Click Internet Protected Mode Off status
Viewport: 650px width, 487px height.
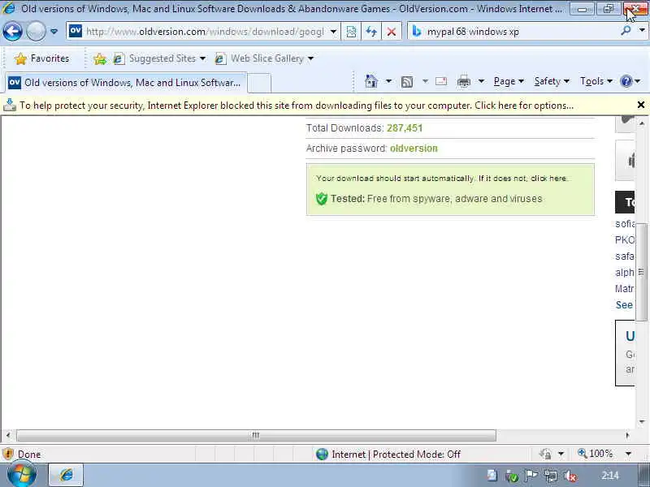[388, 455]
